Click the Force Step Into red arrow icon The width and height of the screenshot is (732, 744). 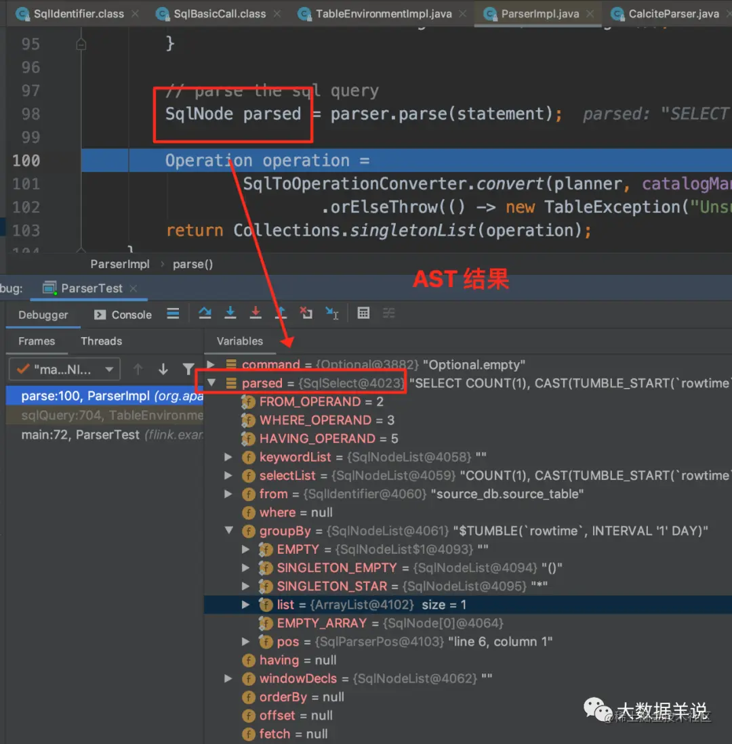(x=256, y=313)
